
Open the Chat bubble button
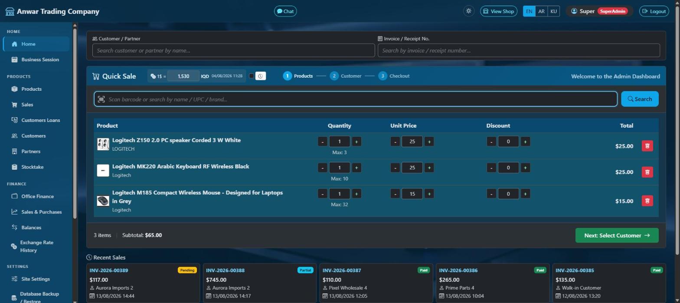(285, 11)
